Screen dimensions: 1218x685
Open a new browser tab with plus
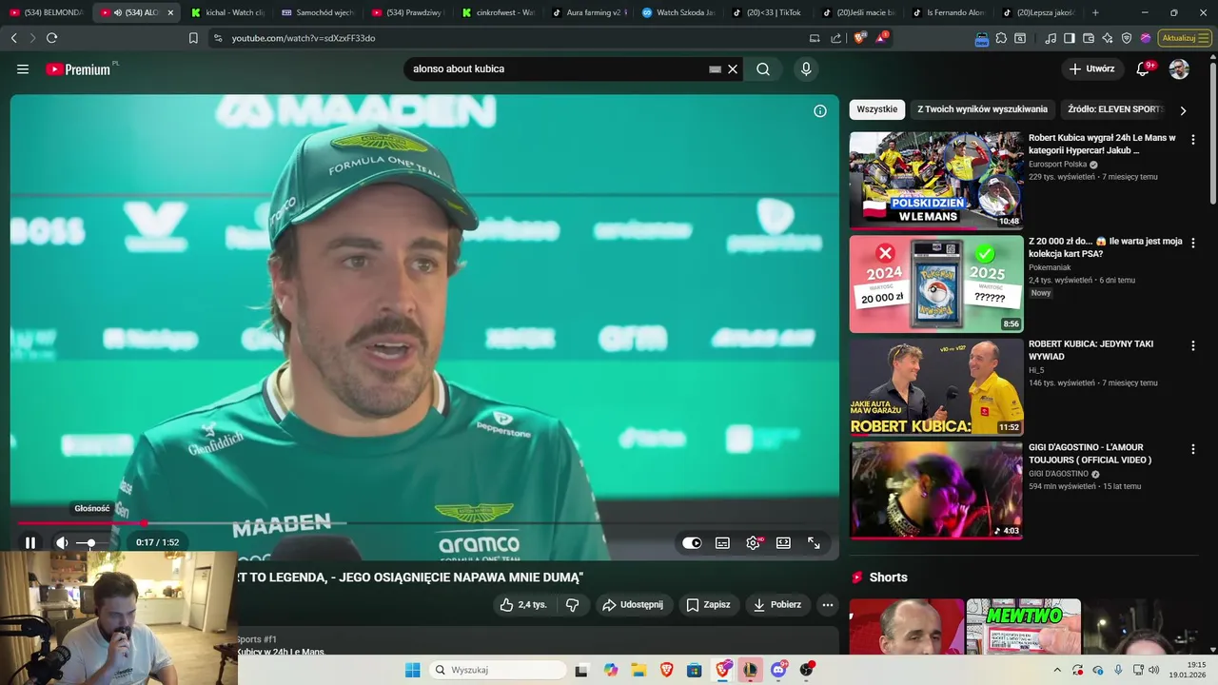1095,12
